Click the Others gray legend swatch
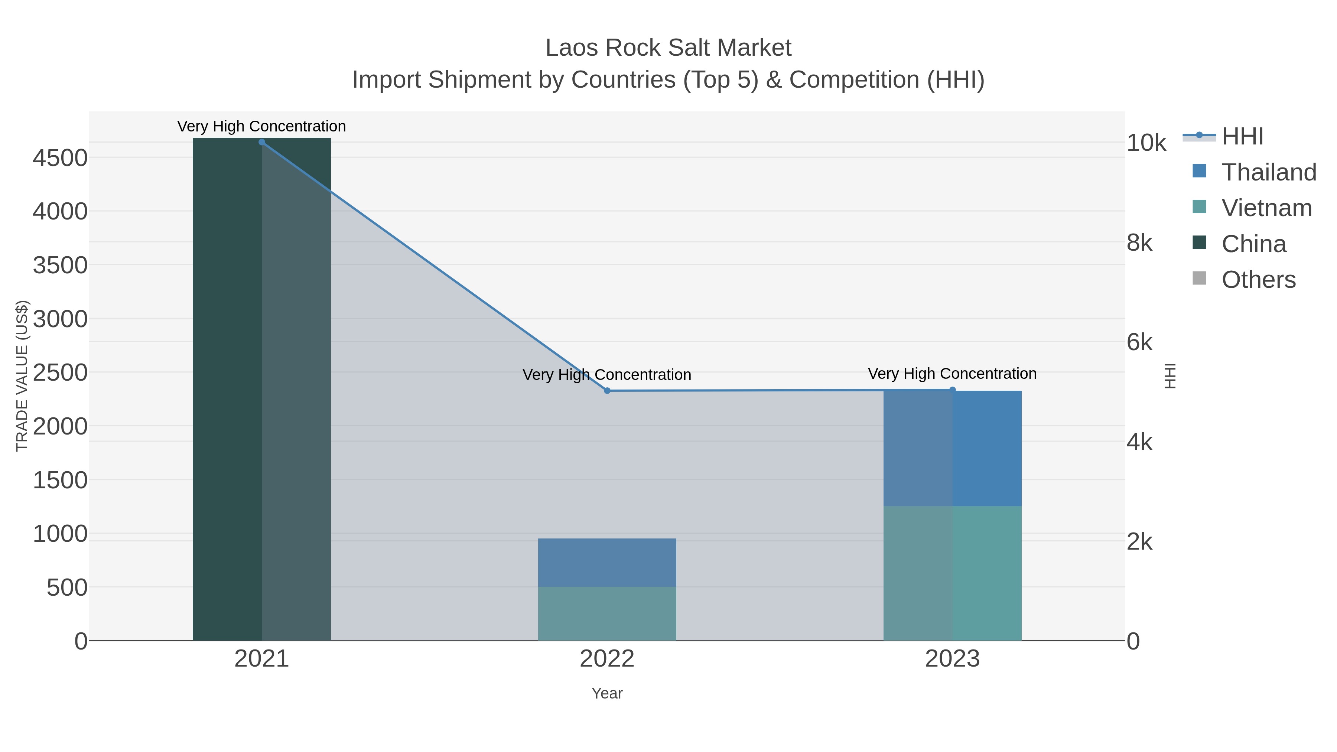The width and height of the screenshot is (1337, 752). [1200, 278]
